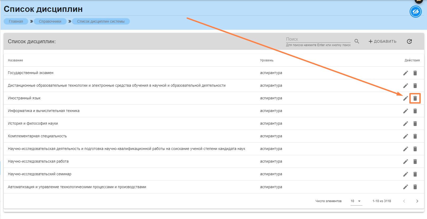The height and width of the screenshot is (219, 427).
Task: Edit the Комплементарная специальность discipline
Action: pos(405,136)
